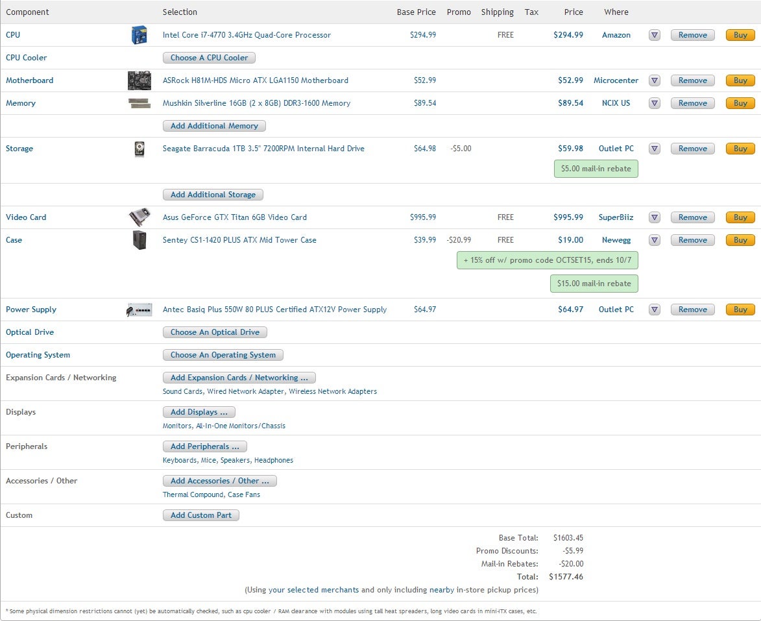
Task: Click the Sentey case product image
Action: pos(139,240)
